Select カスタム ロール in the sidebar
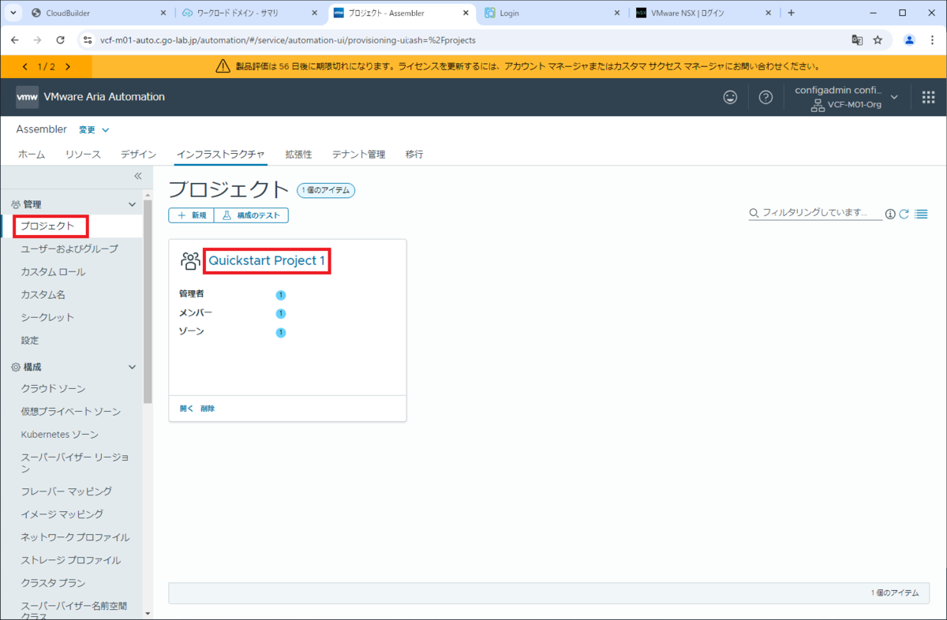The image size is (947, 620). click(53, 272)
